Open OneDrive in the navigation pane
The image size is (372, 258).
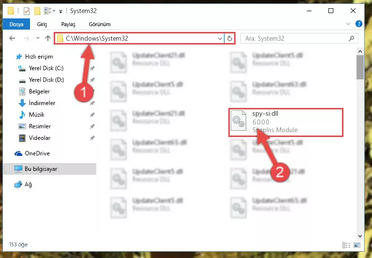(x=37, y=153)
